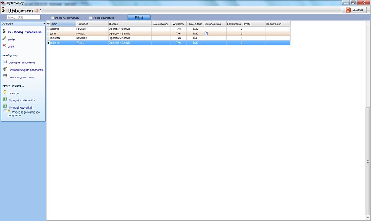
Task: Click the document icon beside Dostępne dokumenty
Action: click(x=5, y=62)
